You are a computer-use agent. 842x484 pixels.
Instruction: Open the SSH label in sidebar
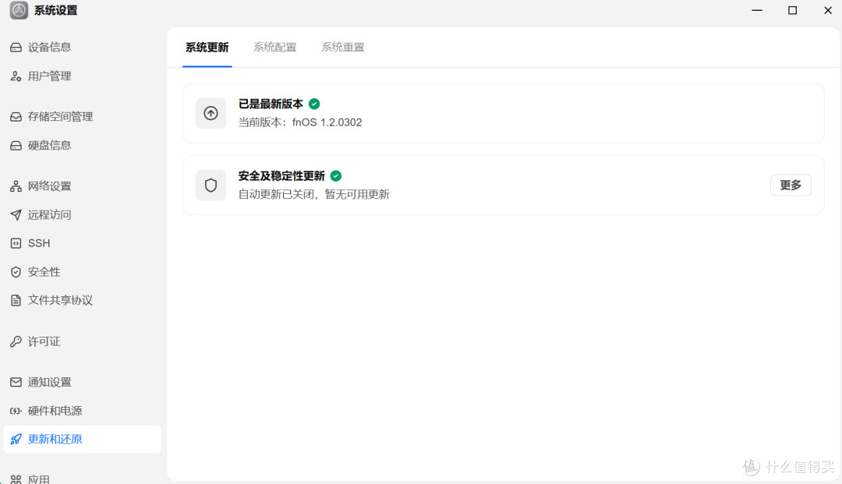39,243
